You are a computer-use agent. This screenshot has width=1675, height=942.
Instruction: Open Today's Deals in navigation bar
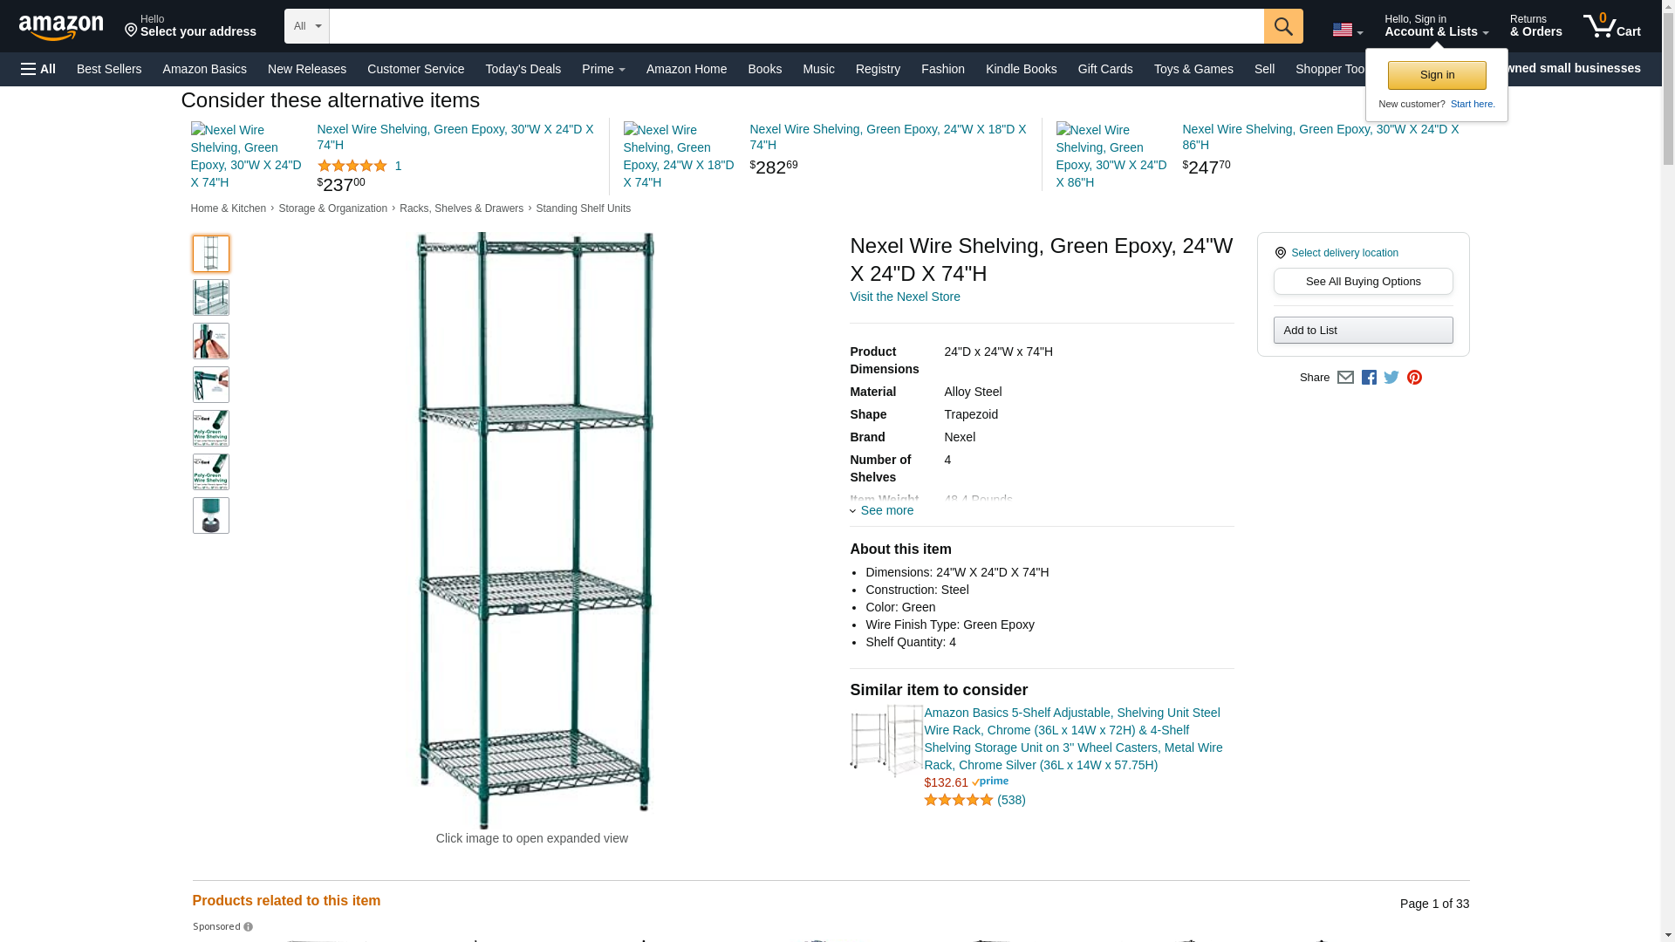(523, 69)
